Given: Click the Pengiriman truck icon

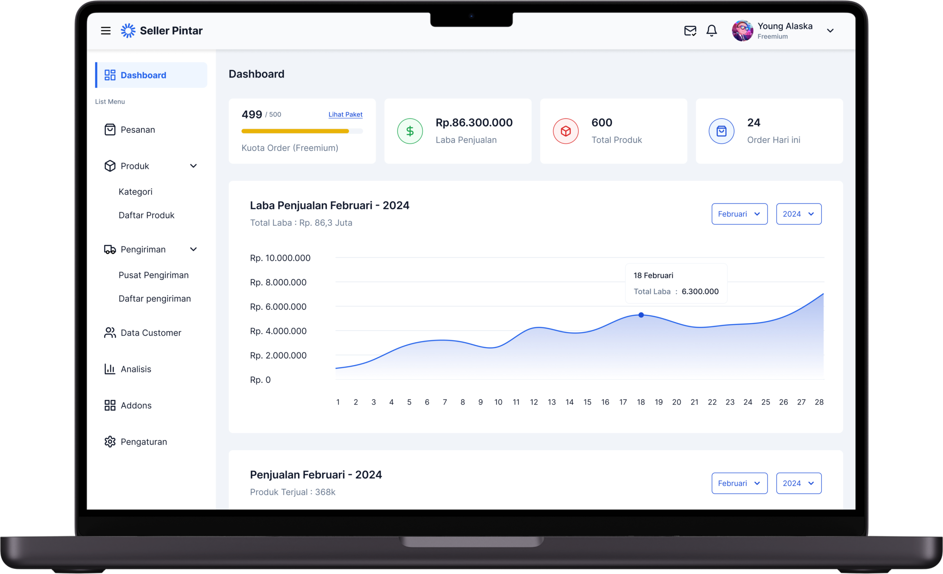Looking at the screenshot, I should pos(110,249).
